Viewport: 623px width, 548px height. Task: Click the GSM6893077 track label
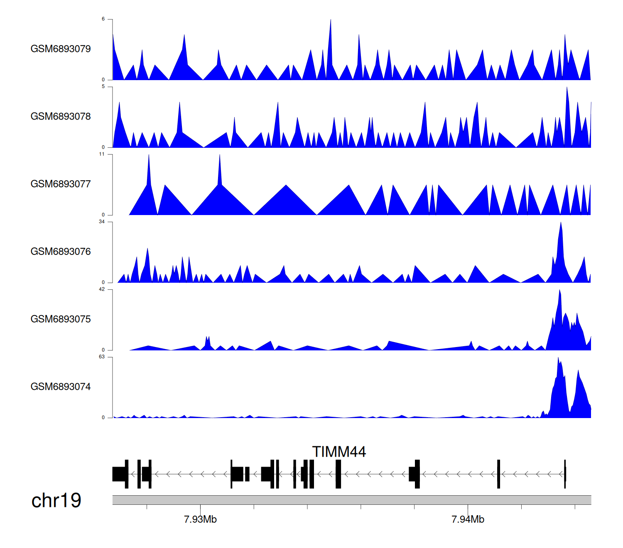pos(61,184)
